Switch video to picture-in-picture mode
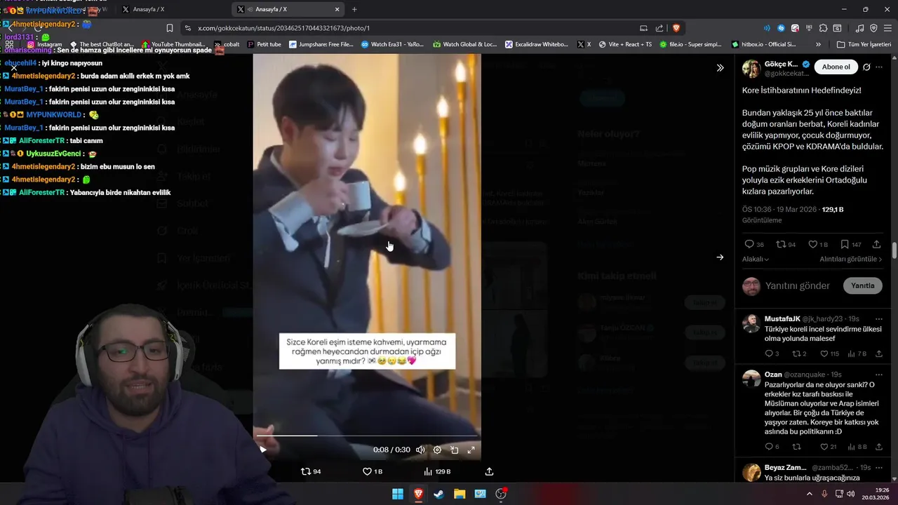 (454, 450)
